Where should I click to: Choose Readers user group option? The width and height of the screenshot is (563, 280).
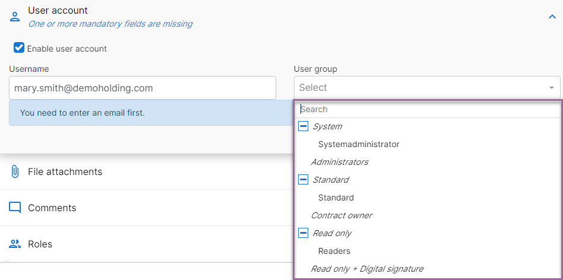pos(334,251)
